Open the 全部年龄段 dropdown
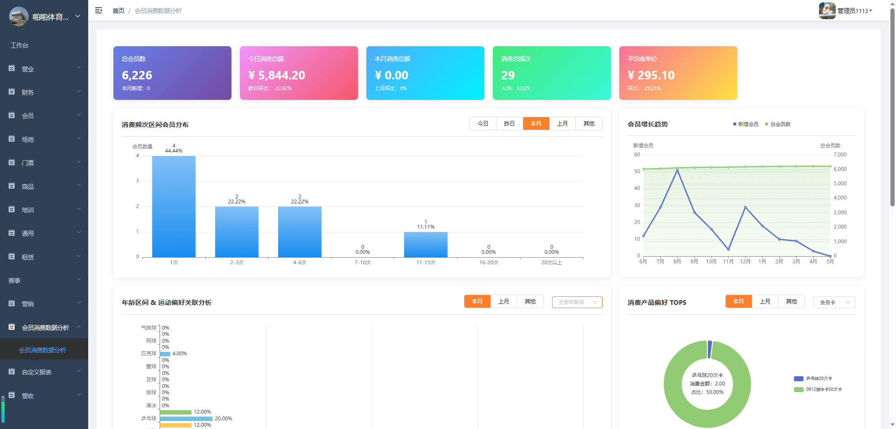 click(577, 302)
